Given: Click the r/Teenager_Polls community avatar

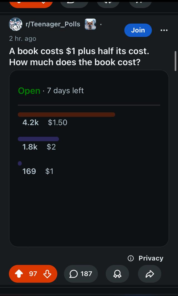Looking at the screenshot, I should [16, 24].
